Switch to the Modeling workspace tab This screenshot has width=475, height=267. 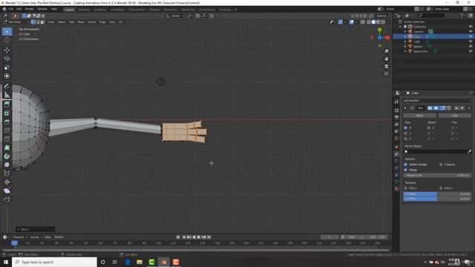point(84,10)
